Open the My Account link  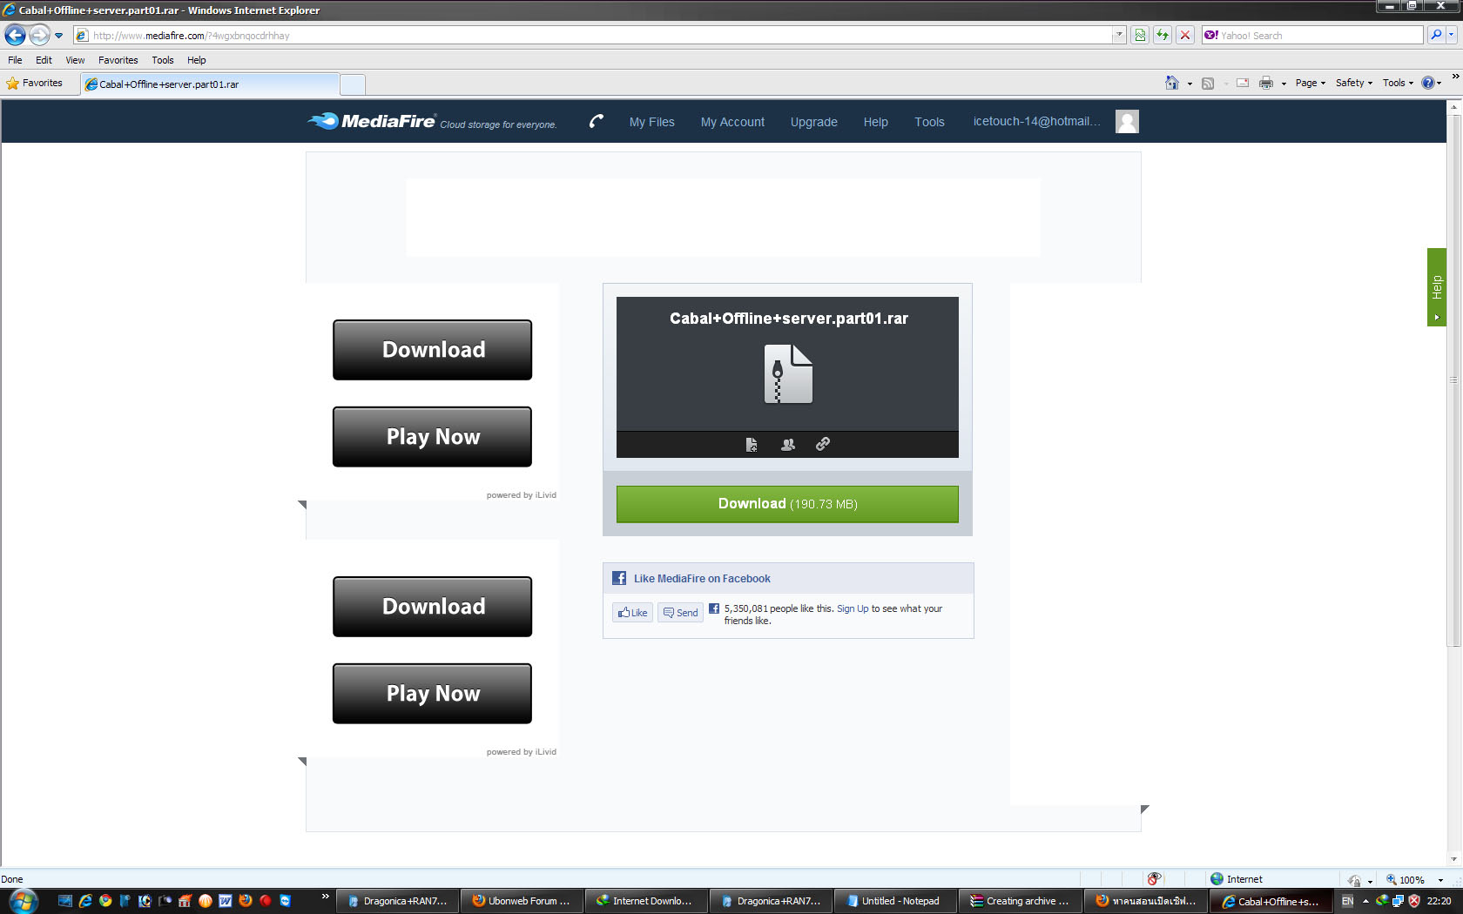(x=732, y=122)
